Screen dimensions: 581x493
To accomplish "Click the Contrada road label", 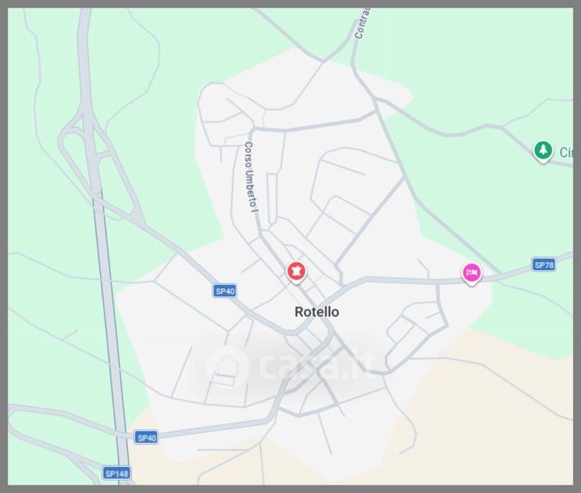I will 363,24.
